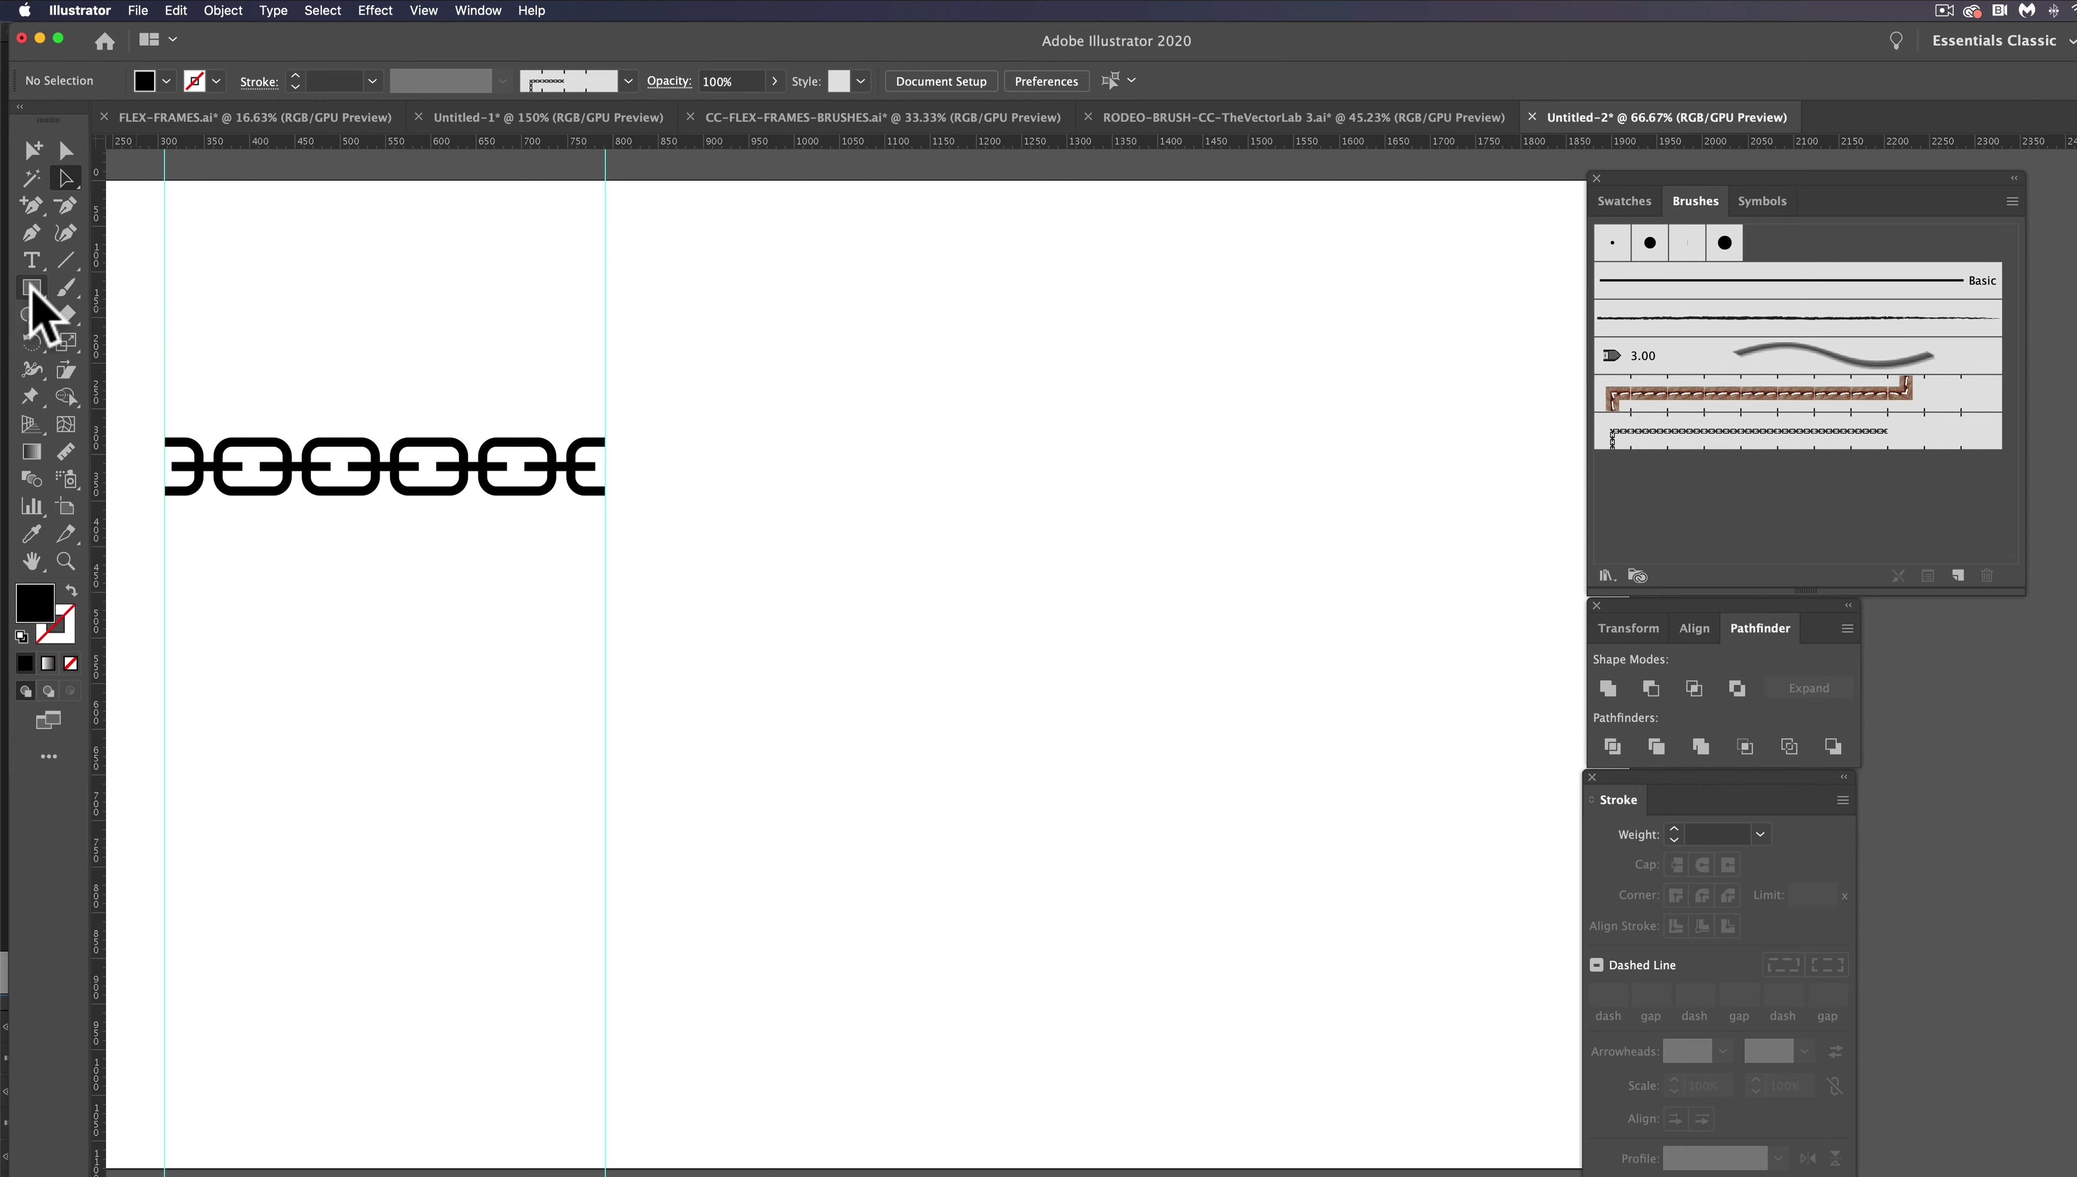Viewport: 2077px width, 1177px height.
Task: Select the Eyedropper tool
Action: pos(31,533)
